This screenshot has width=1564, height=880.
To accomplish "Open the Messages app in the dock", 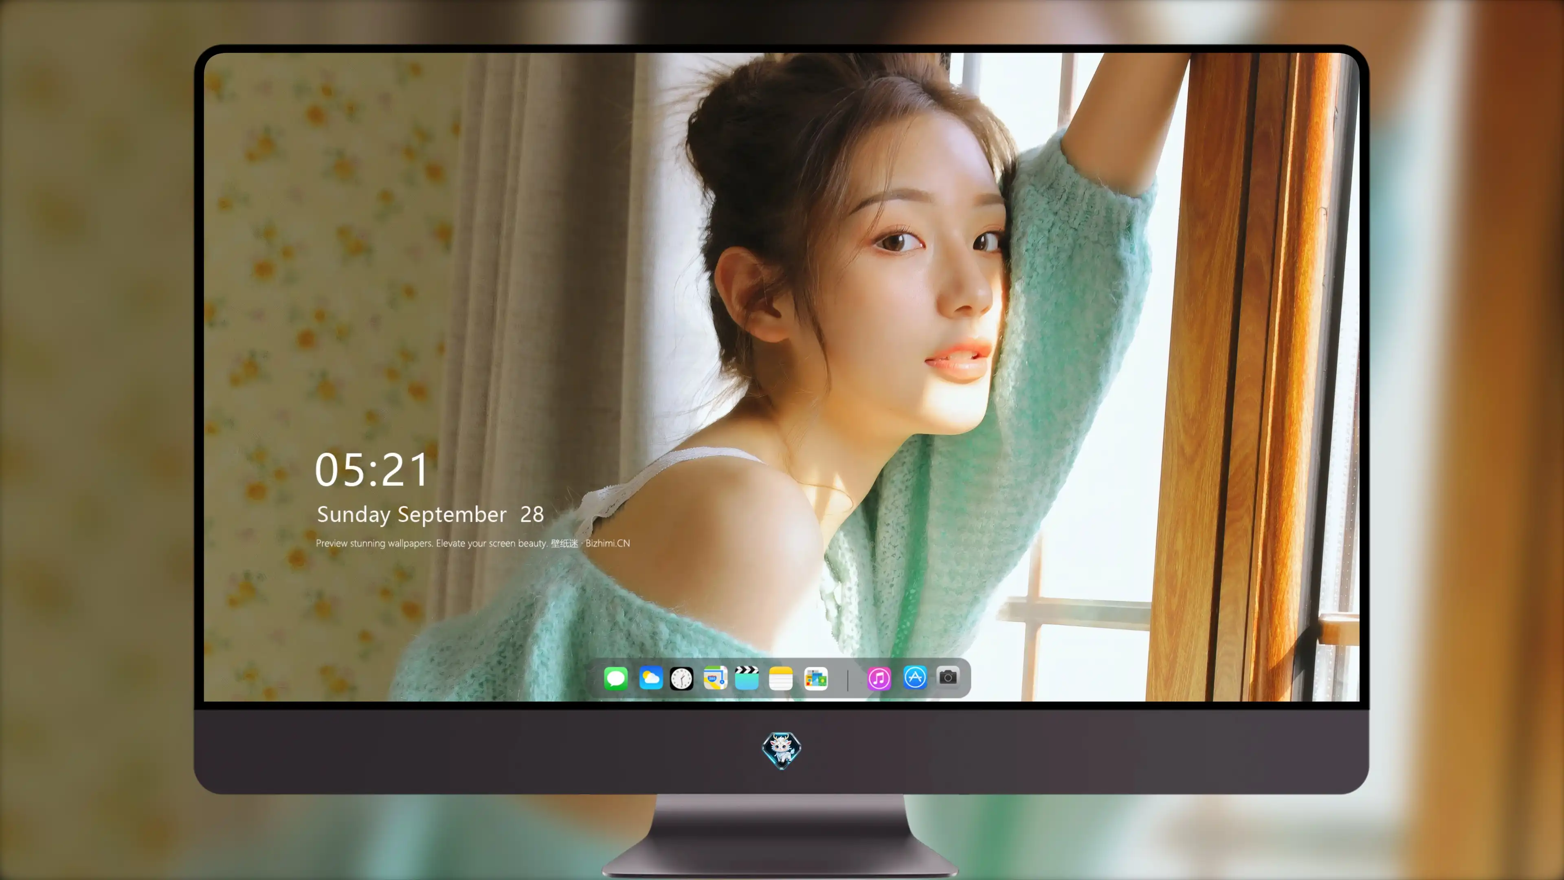I will [616, 678].
